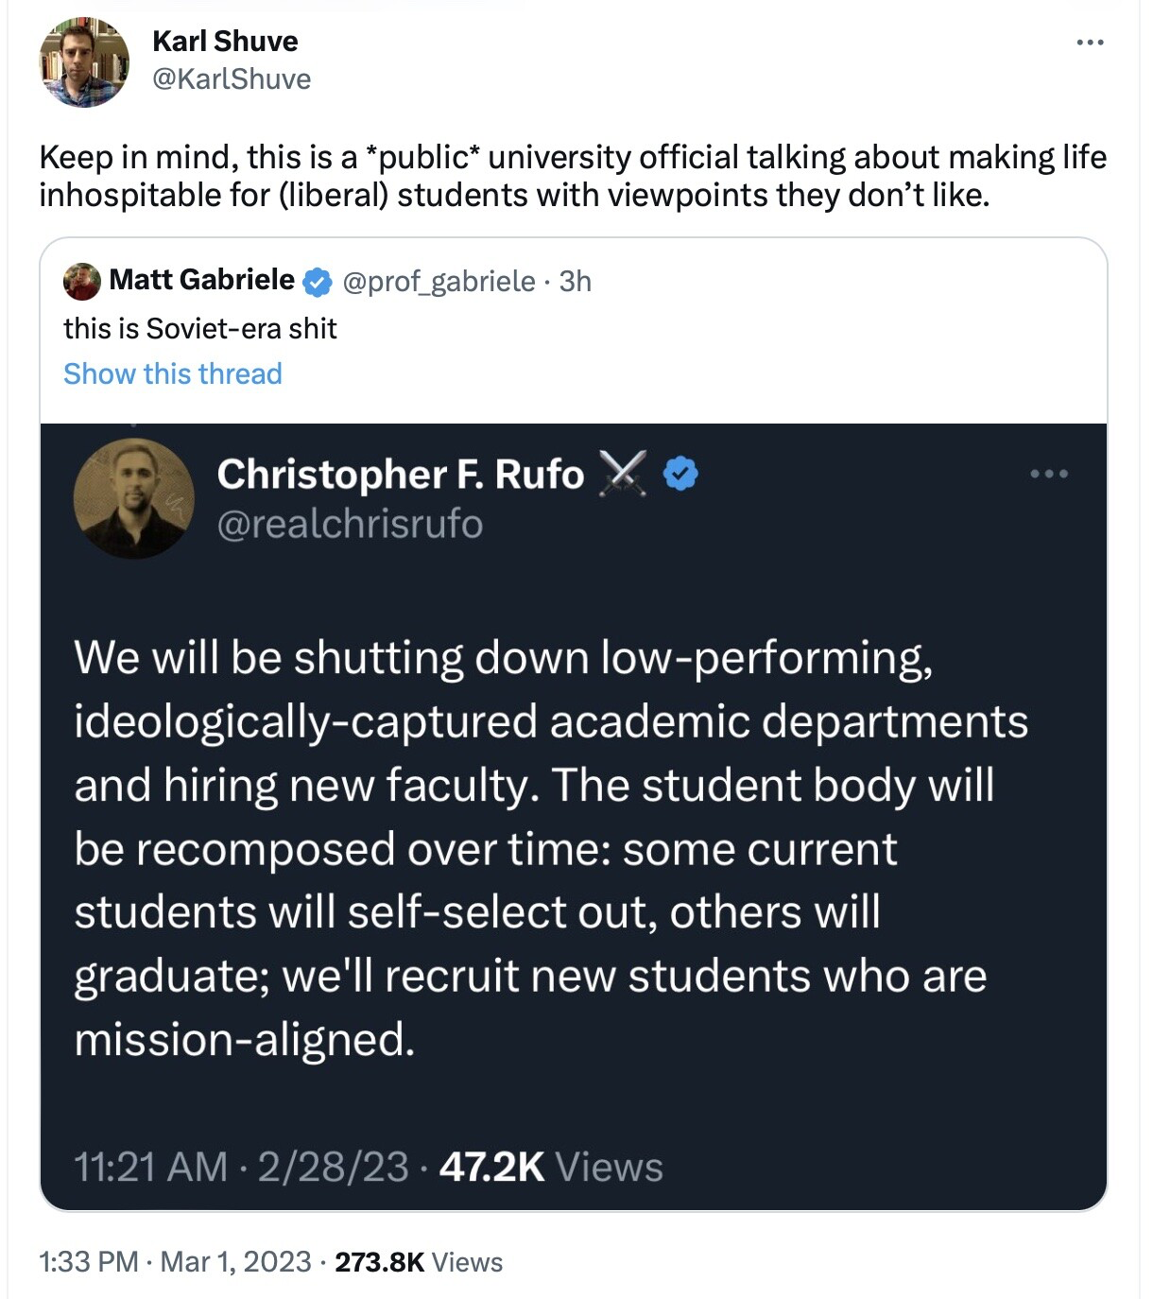Click the @realchrisrufo handle
1153x1299 pixels.
[350, 524]
